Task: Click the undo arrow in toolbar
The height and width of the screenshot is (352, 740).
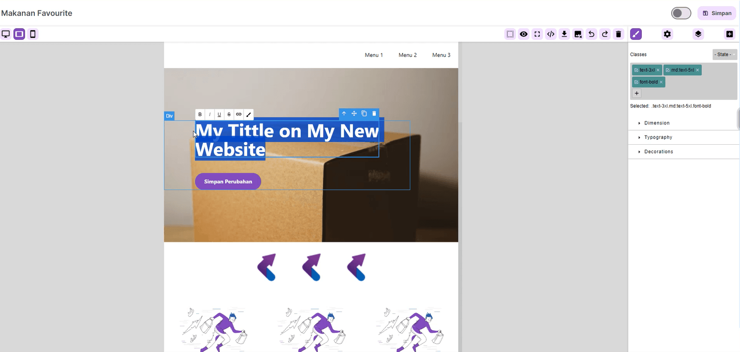Action: tap(592, 34)
